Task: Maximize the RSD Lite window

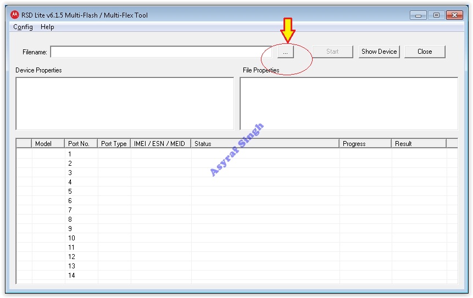Action: (436, 15)
